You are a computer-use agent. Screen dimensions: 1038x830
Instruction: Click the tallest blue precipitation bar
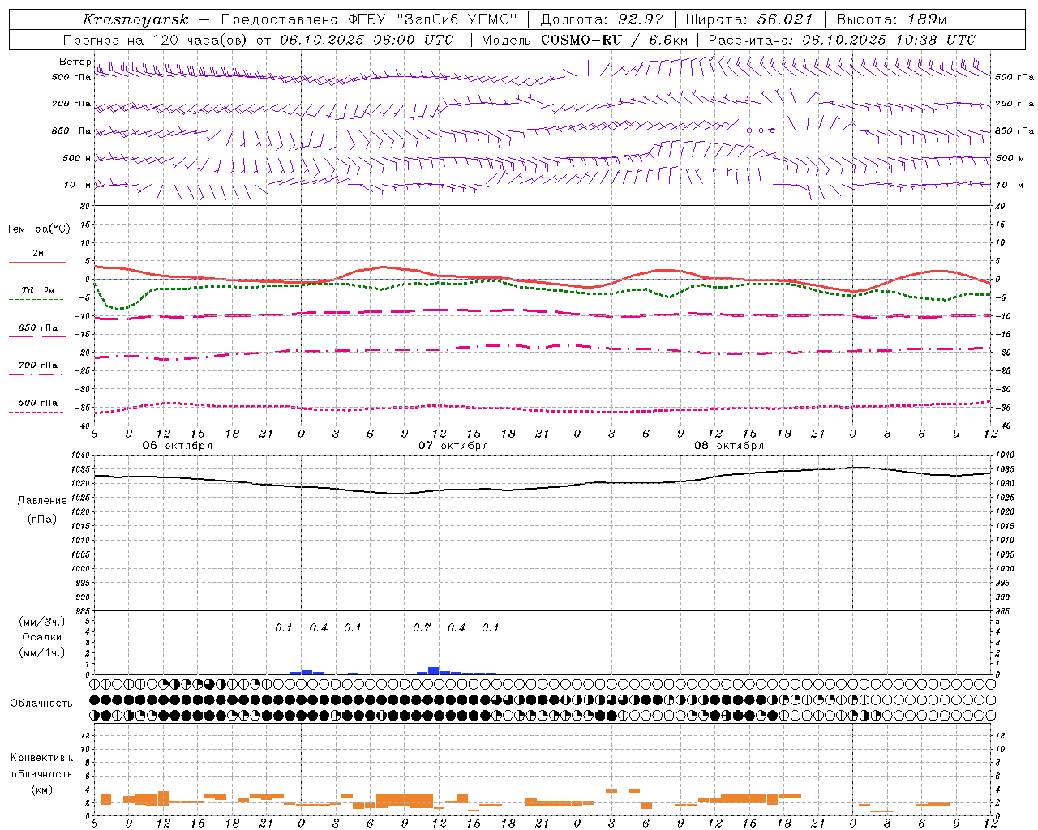(433, 670)
